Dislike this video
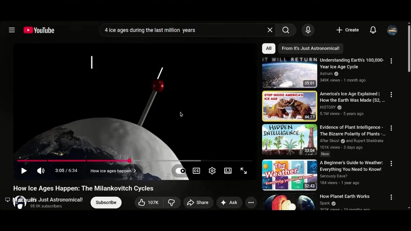Screen dimensions: 411x231 click(x=171, y=202)
